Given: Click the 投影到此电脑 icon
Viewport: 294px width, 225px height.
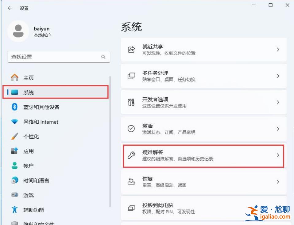Looking at the screenshot, I should (132, 208).
